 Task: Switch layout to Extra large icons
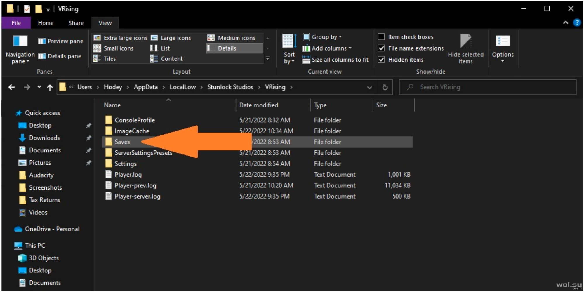(x=120, y=38)
